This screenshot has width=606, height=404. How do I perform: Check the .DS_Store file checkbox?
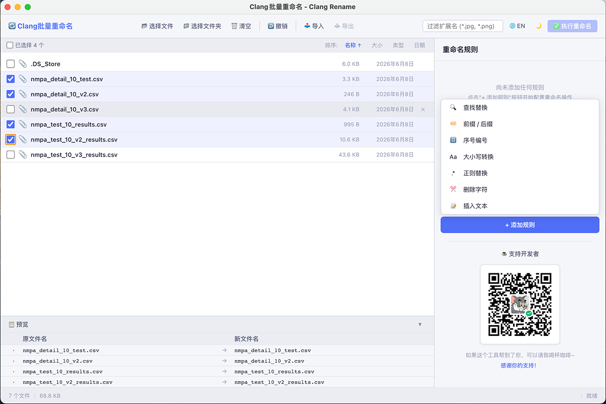pyautogui.click(x=11, y=64)
